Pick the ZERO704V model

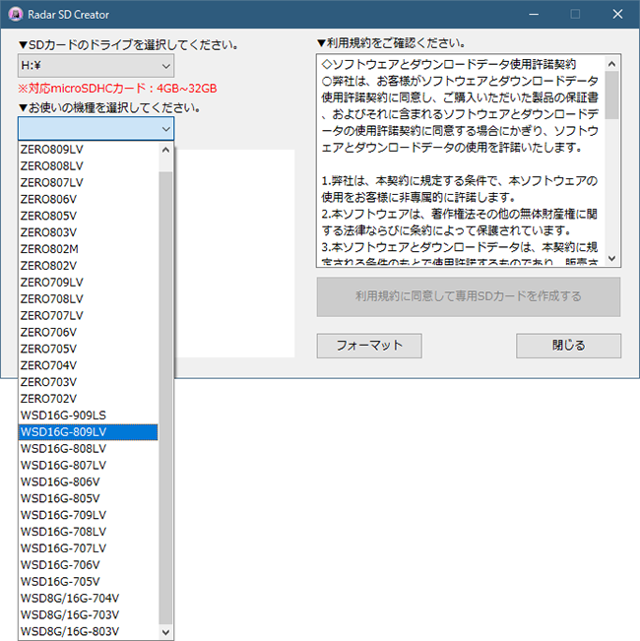[88, 365]
